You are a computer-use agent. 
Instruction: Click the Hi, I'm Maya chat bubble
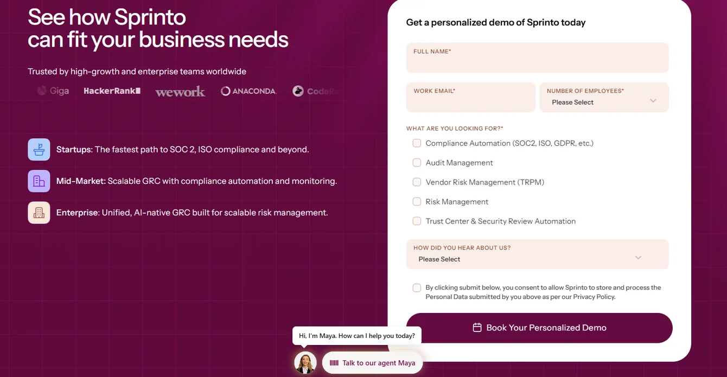click(x=357, y=336)
